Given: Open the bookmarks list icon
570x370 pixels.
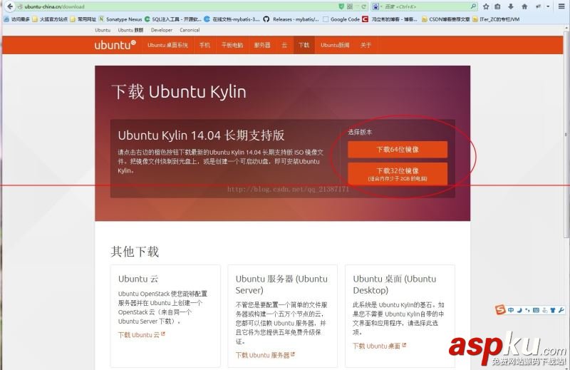Looking at the screenshot, I should tap(497, 6).
